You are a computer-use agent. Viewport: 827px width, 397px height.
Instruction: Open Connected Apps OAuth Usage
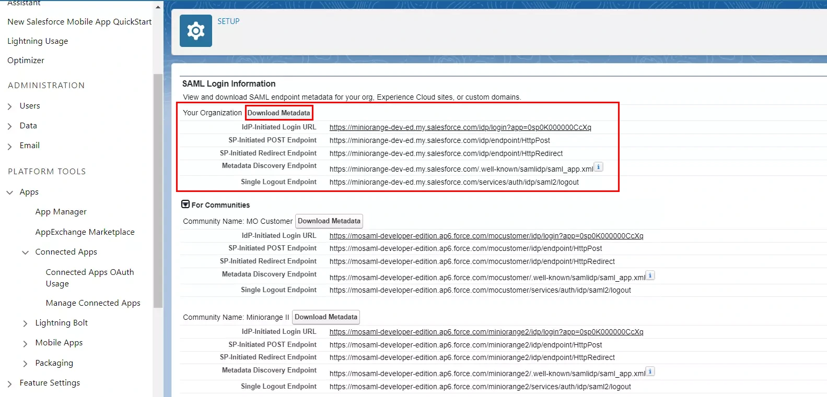(90, 278)
